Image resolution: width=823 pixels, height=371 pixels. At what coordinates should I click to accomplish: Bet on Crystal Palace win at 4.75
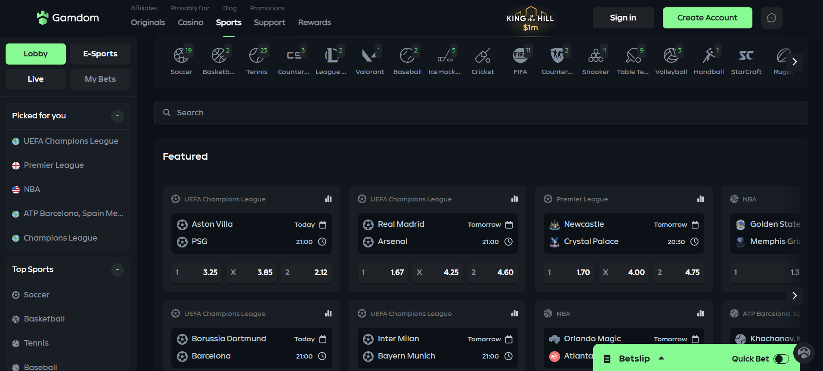pos(679,272)
